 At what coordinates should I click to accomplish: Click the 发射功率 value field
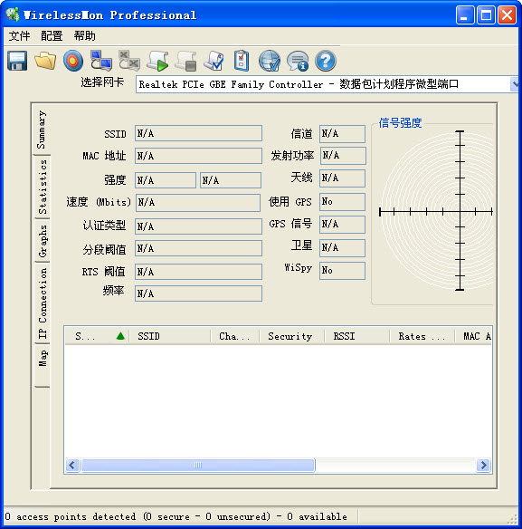coord(343,156)
